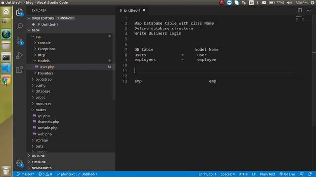Open the Explorer view in activity bar
This screenshot has height=177, width=316.
tap(19, 12)
